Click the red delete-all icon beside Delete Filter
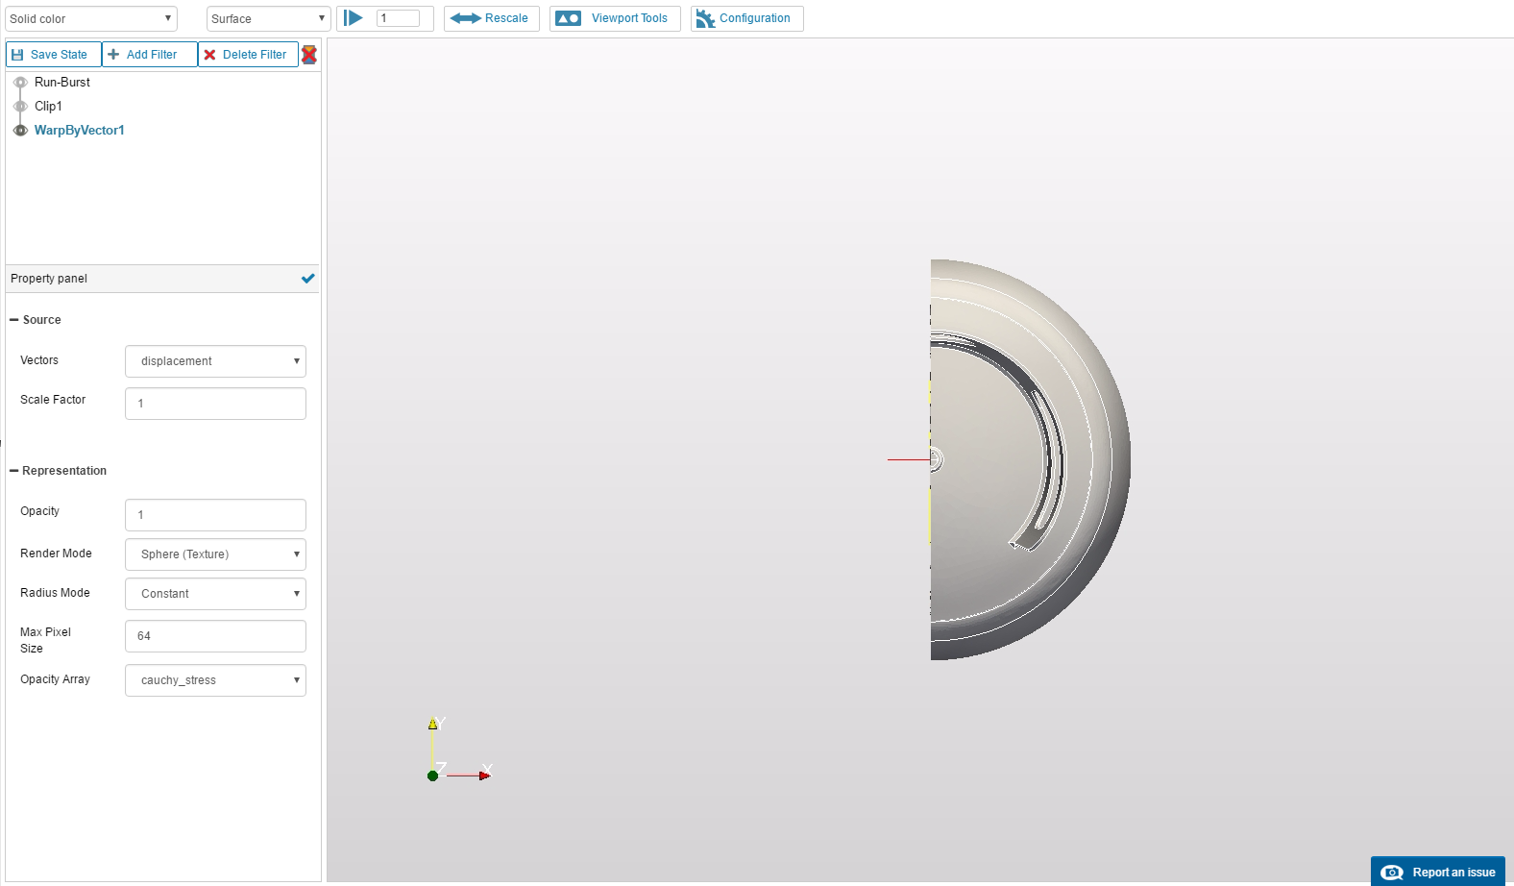 coord(309,55)
